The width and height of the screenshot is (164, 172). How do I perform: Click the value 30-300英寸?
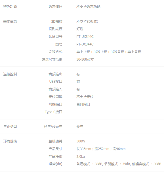(x=85, y=59)
